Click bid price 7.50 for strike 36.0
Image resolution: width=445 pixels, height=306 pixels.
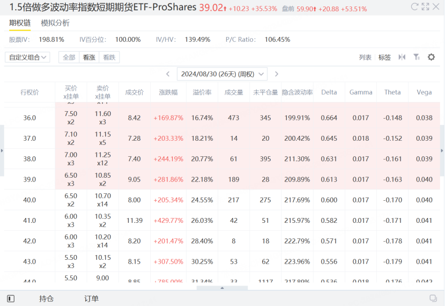71,114
